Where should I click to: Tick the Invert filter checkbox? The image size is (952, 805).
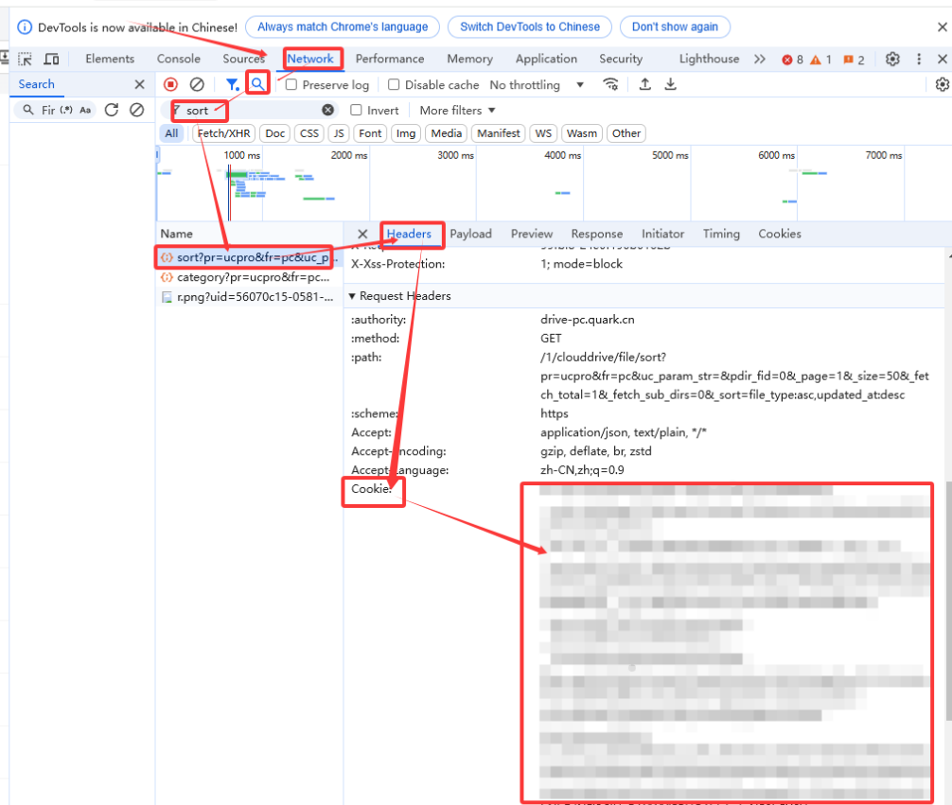pos(357,111)
